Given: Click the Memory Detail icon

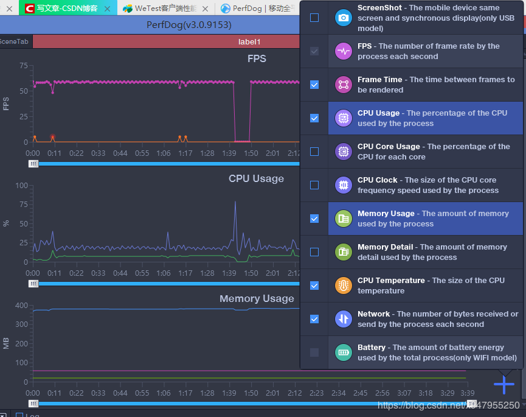Looking at the screenshot, I should pos(344,252).
